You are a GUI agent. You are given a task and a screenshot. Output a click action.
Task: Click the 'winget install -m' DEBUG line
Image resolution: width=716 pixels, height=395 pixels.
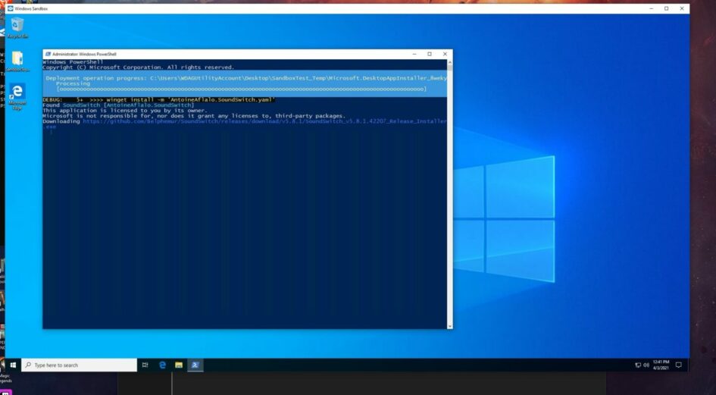159,99
